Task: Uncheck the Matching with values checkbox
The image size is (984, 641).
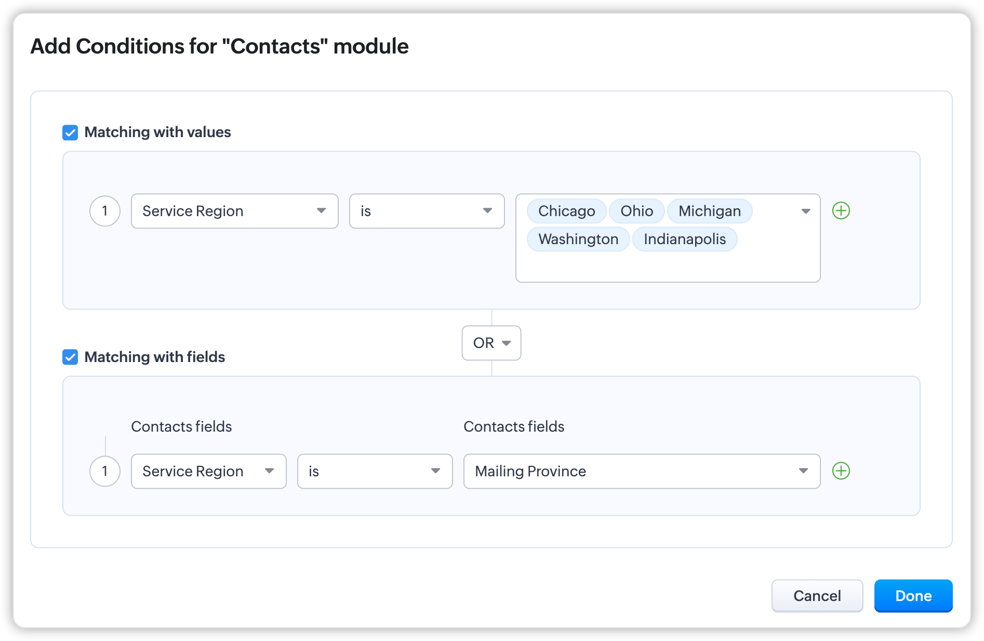Action: tap(70, 132)
